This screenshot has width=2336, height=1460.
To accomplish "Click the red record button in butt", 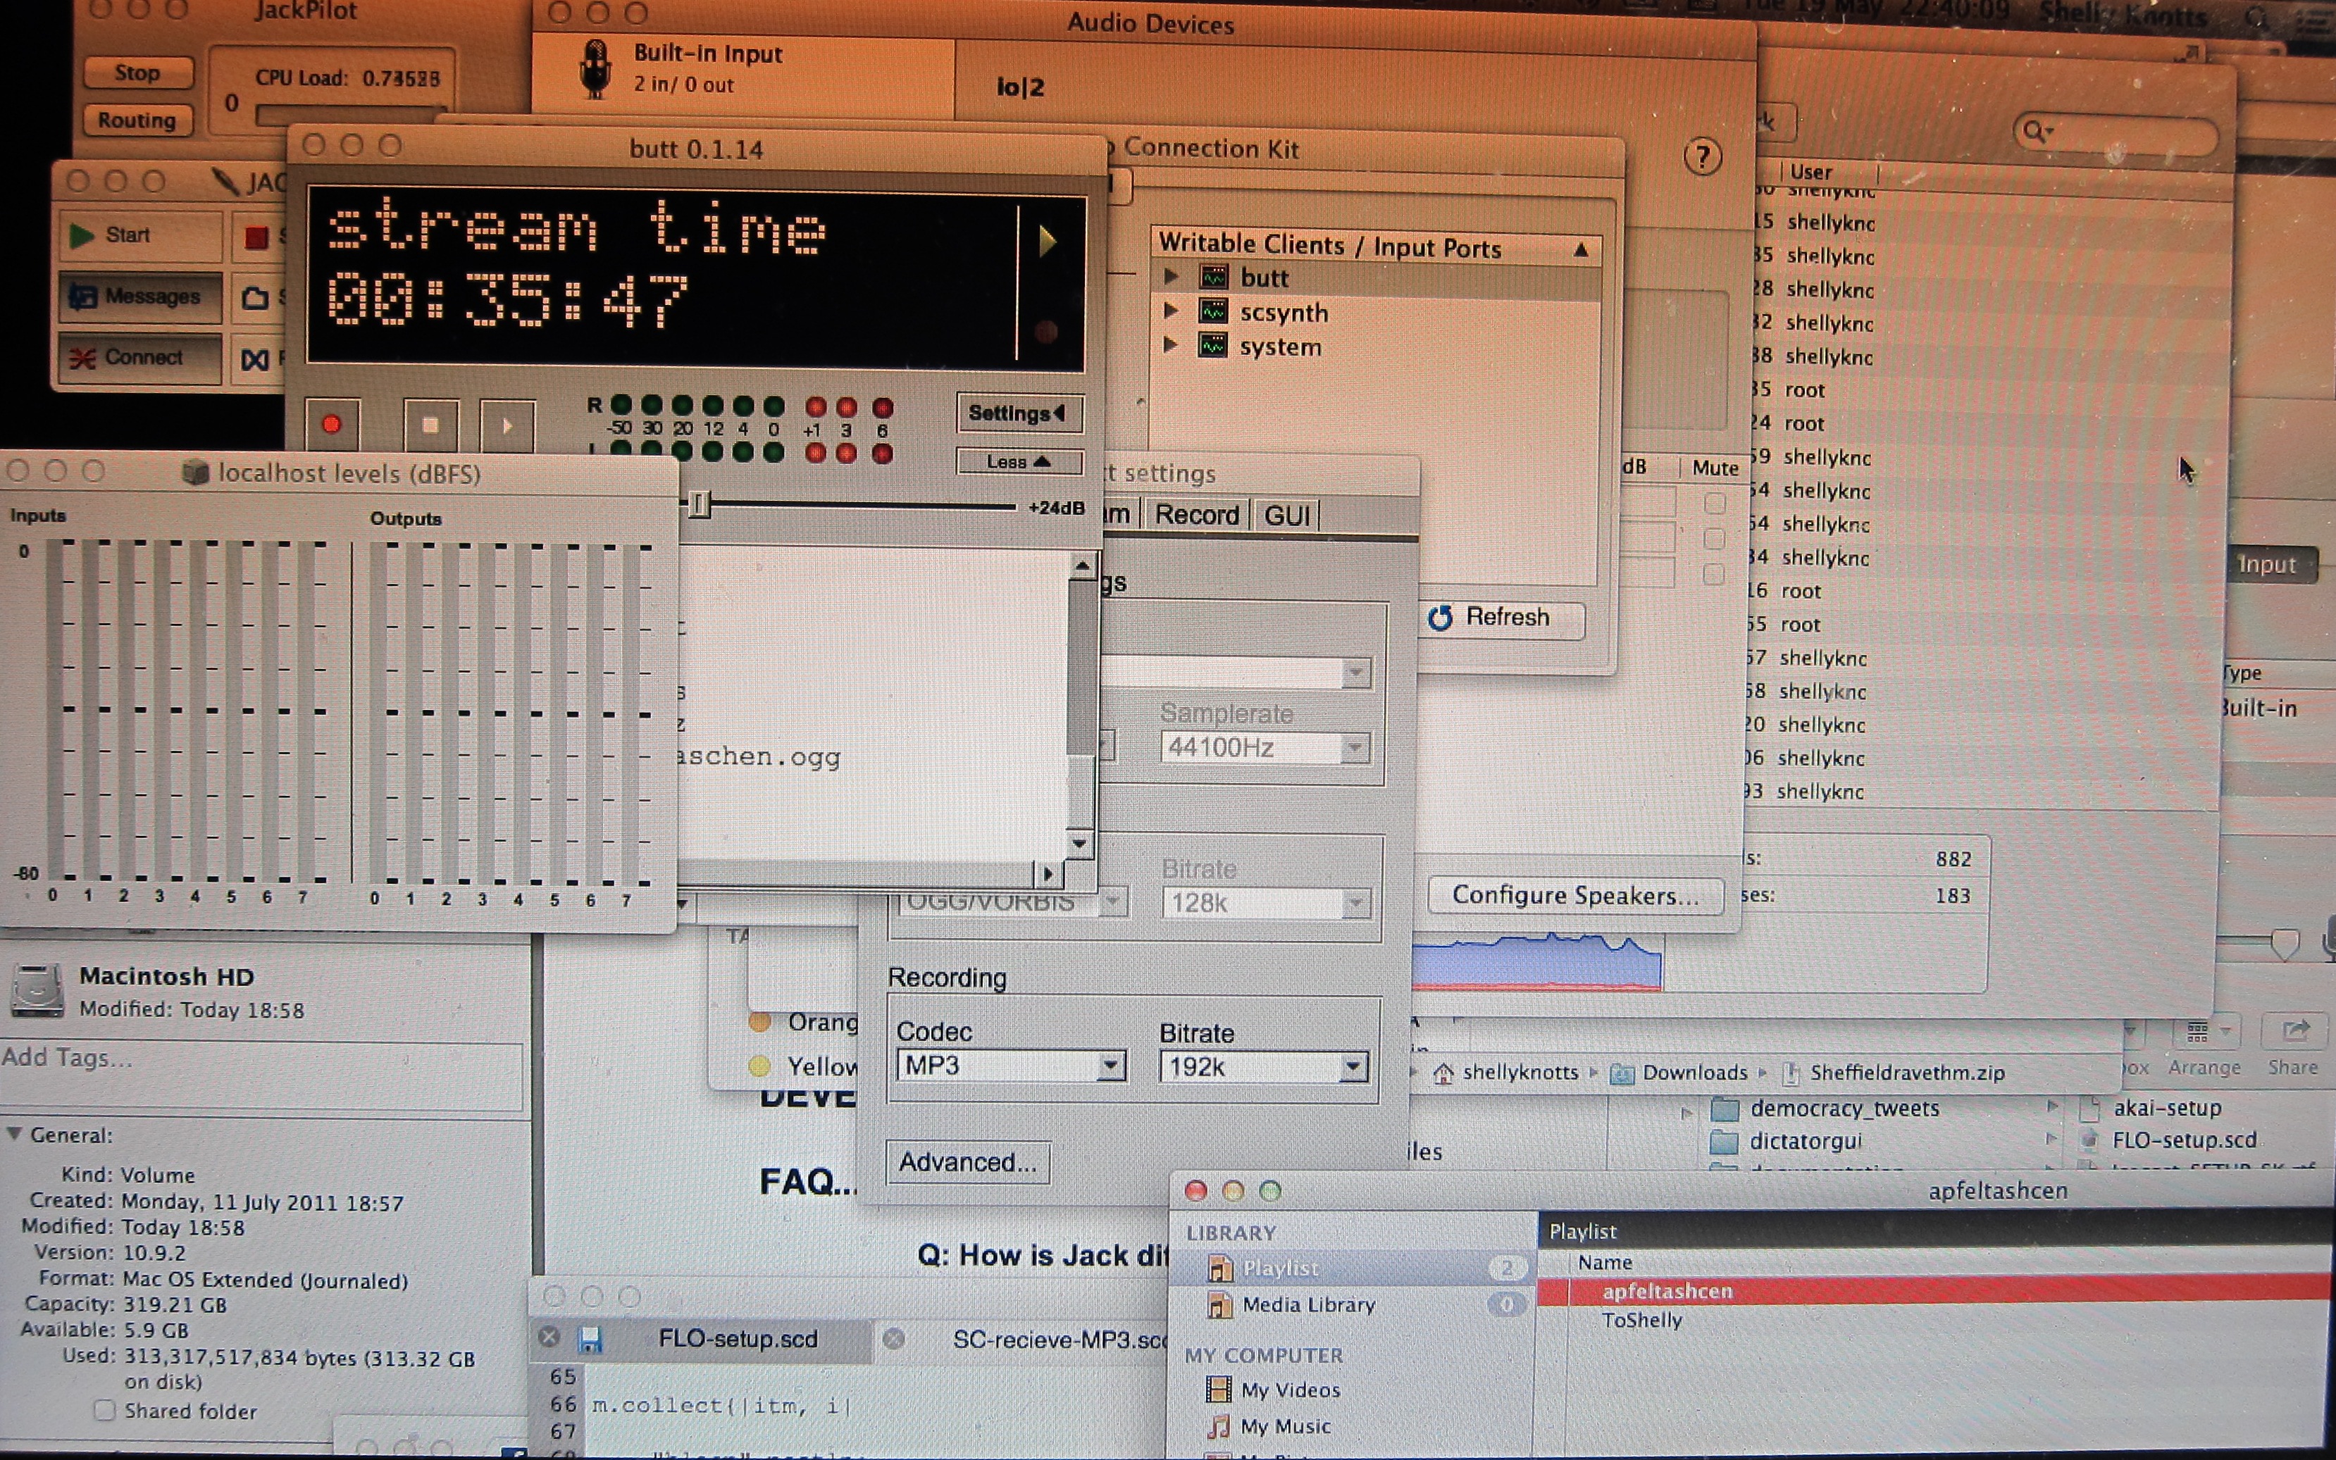I will (331, 424).
